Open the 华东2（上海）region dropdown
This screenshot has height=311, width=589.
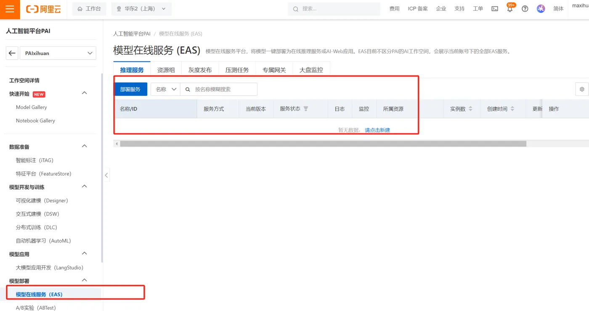[x=141, y=9]
